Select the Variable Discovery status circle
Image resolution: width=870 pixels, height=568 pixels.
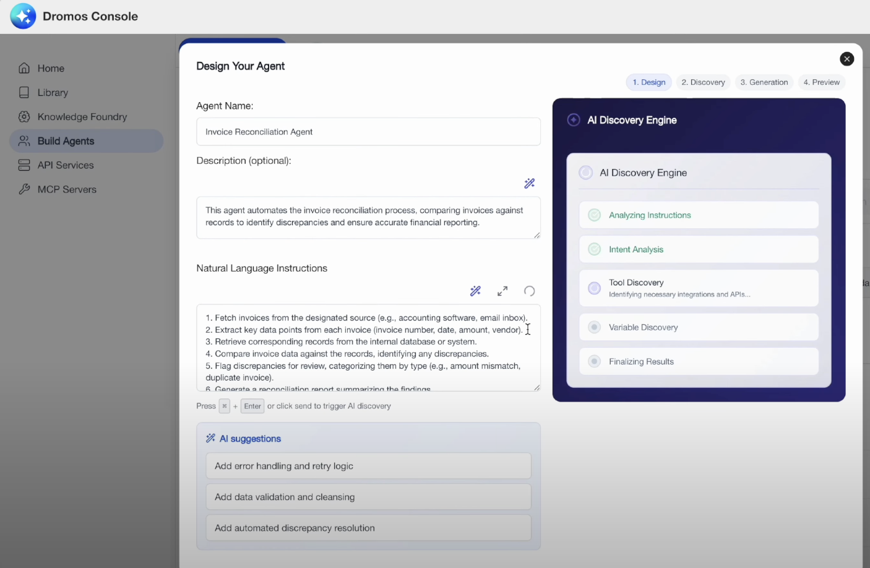coord(594,327)
